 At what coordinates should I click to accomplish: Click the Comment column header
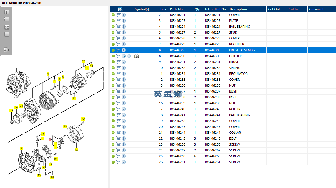(322, 9)
